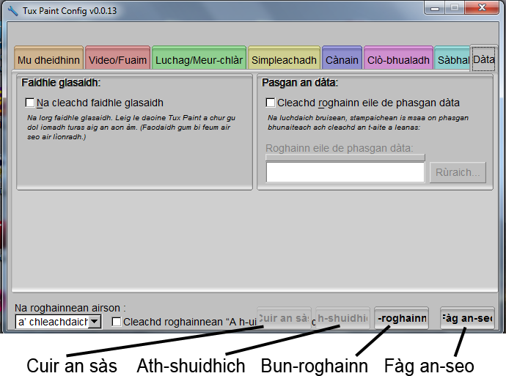
Task: Enable Na cleachd faidhle glasaidh checkbox
Action: [x=30, y=103]
